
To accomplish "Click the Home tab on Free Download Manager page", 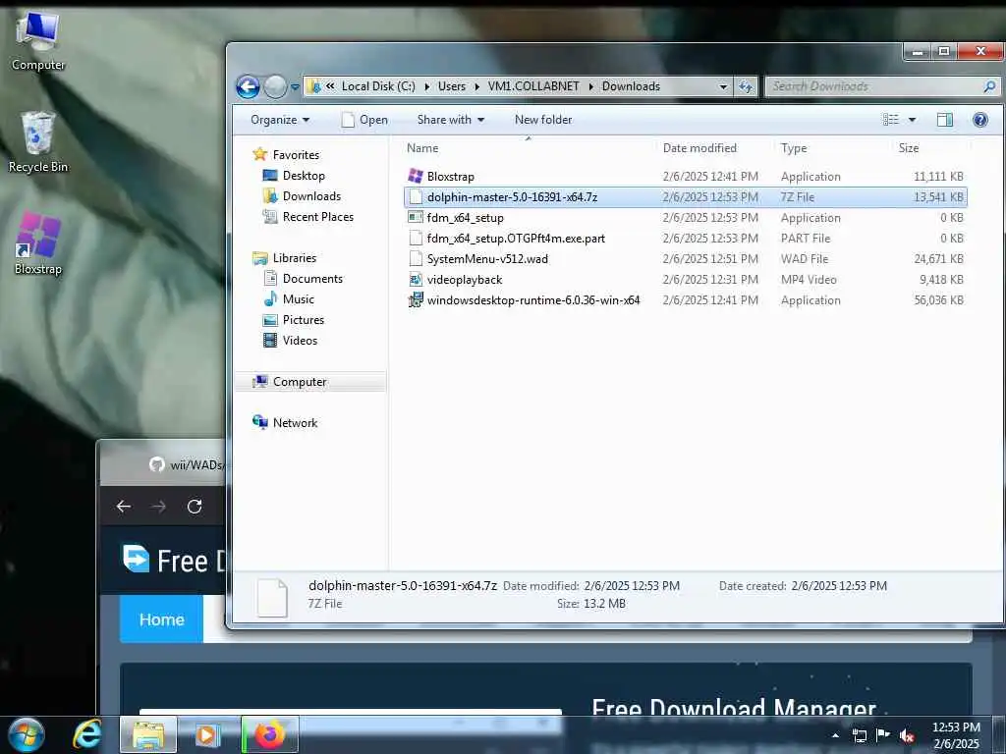I will 162,619.
